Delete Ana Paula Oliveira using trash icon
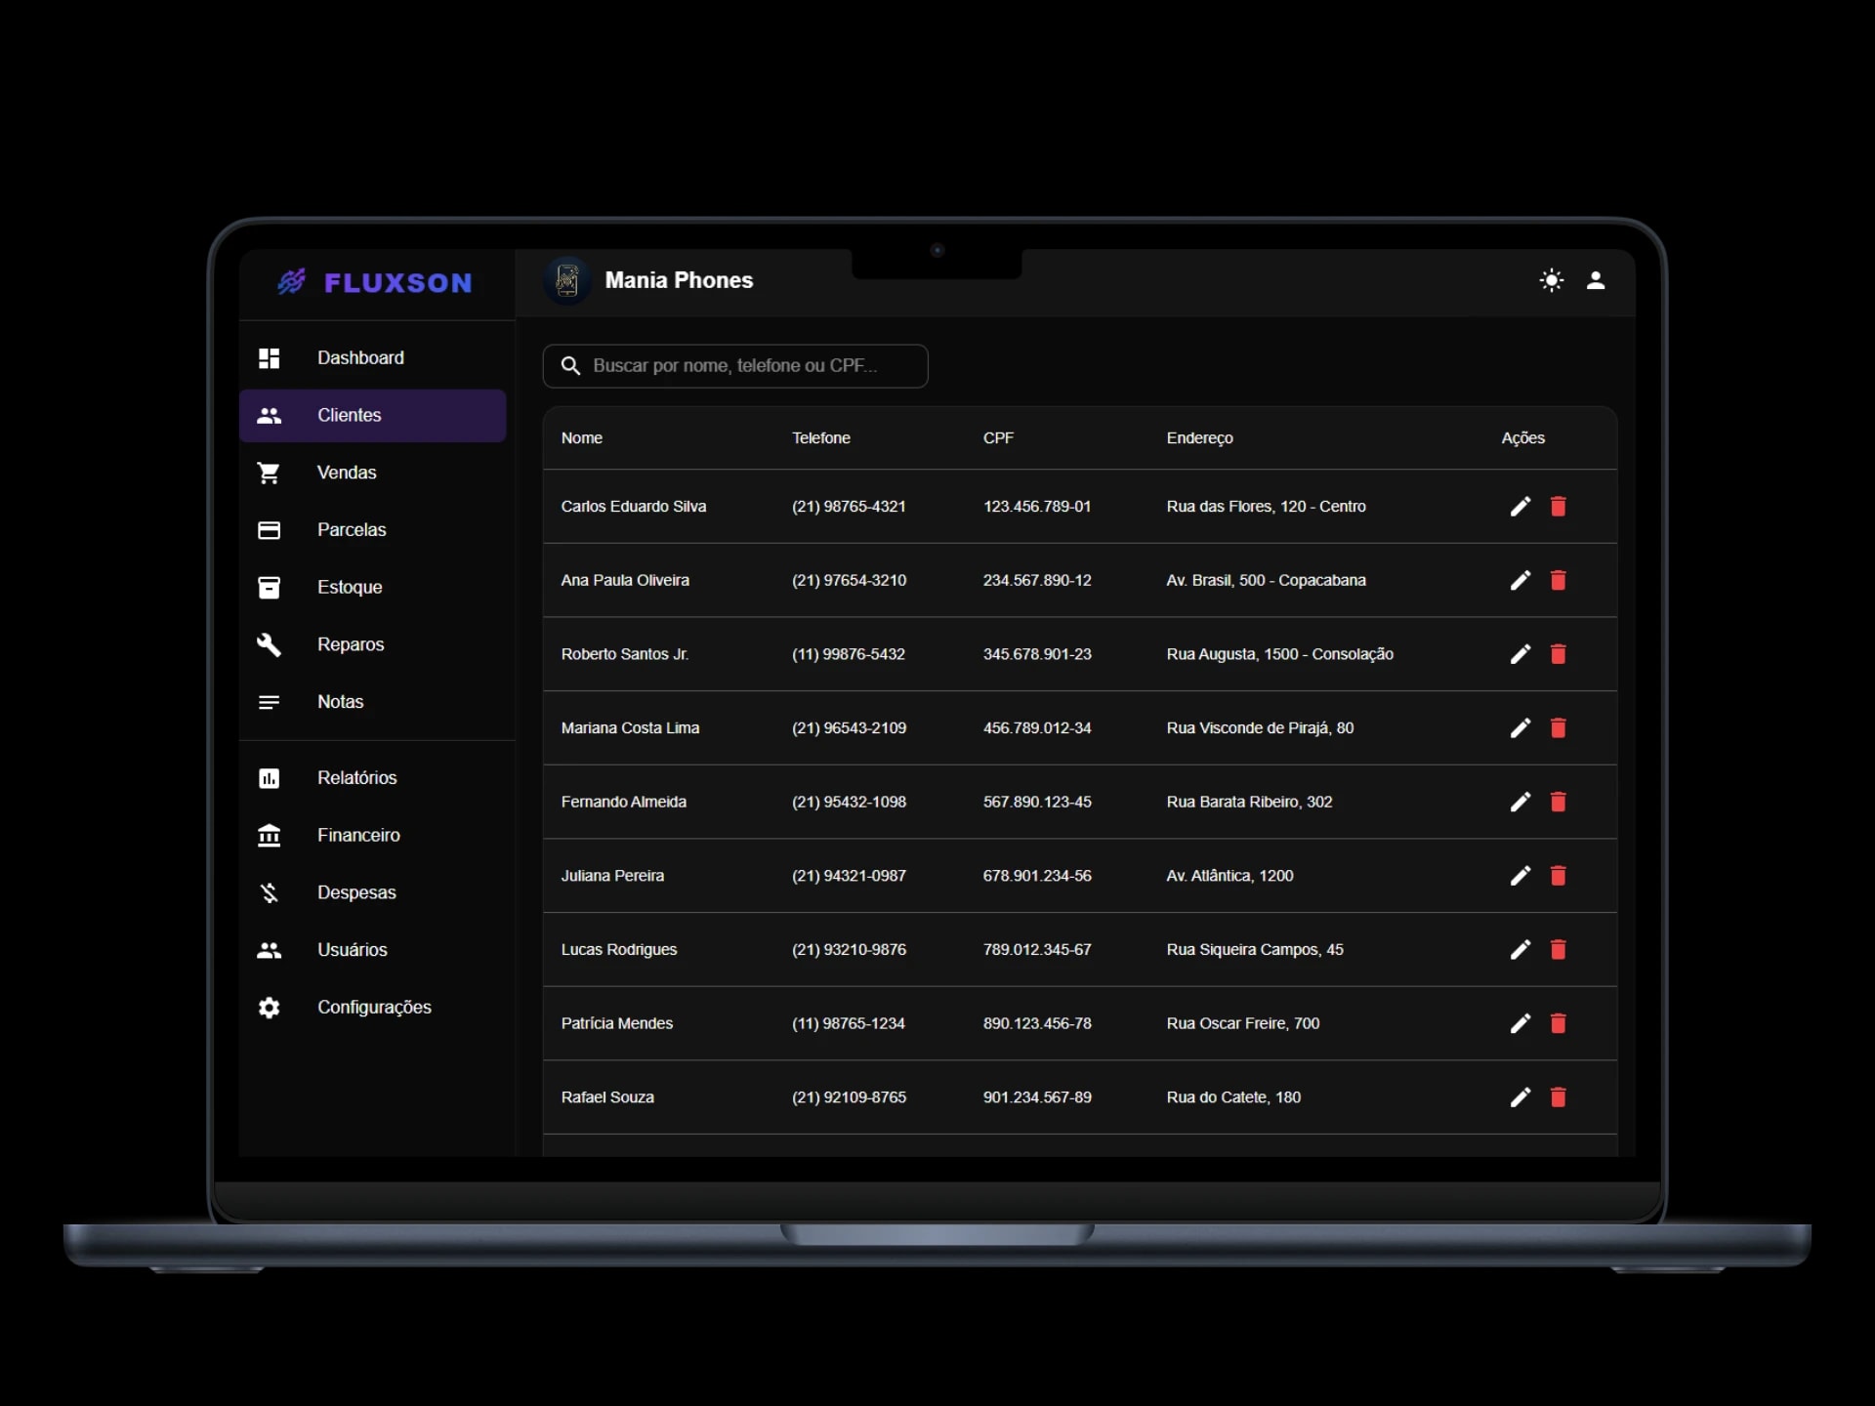Screen dimensions: 1875x1406 [x=1558, y=580]
